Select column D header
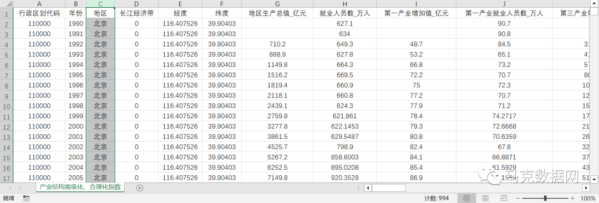Screen dimensions: 599x203 (x=136, y=4)
